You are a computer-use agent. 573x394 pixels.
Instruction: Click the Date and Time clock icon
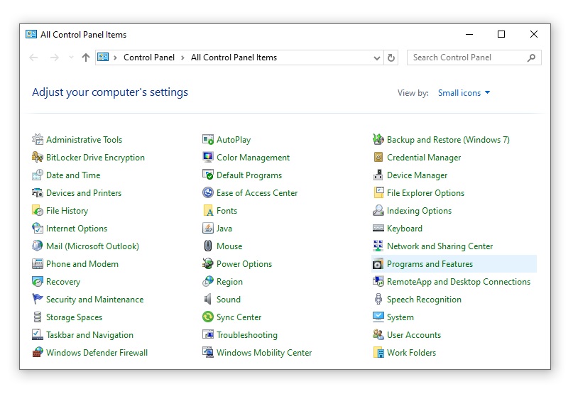37,175
